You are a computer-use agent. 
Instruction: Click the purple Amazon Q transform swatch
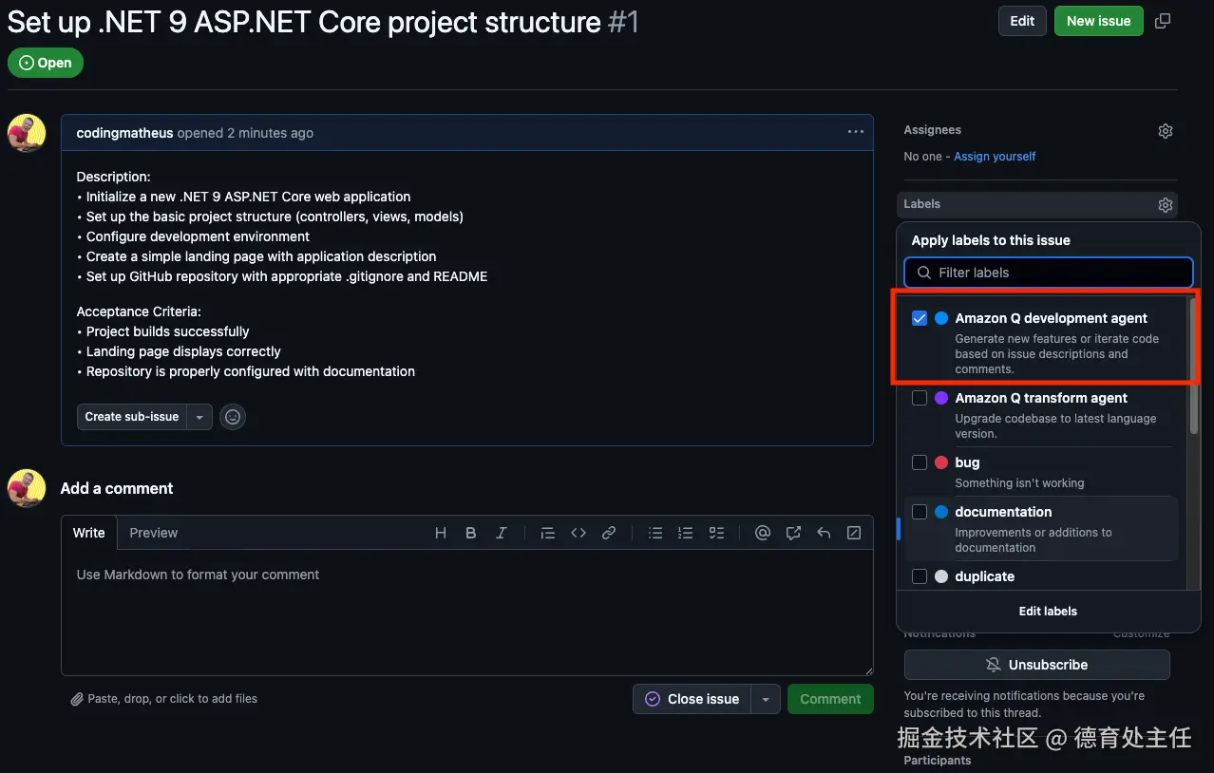(x=941, y=398)
